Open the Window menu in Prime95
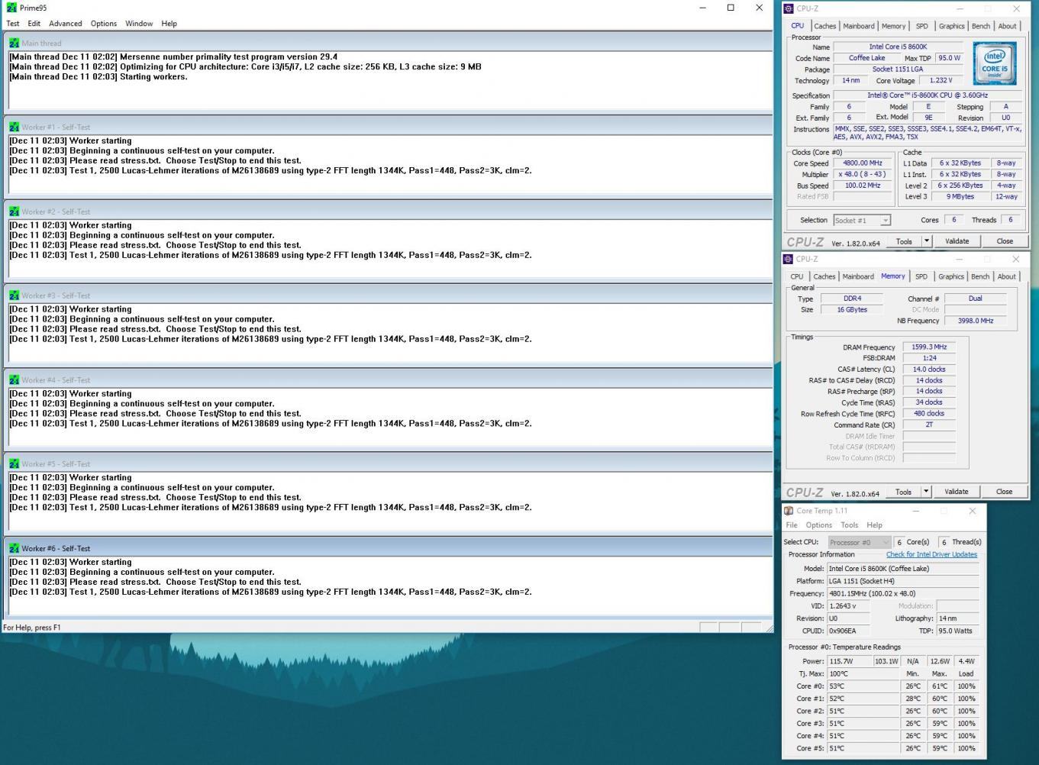Image resolution: width=1039 pixels, height=765 pixels. point(139,24)
